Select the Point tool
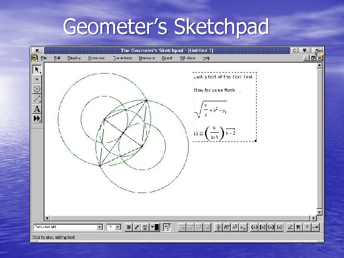This screenshot has width=344, height=258. [x=37, y=79]
